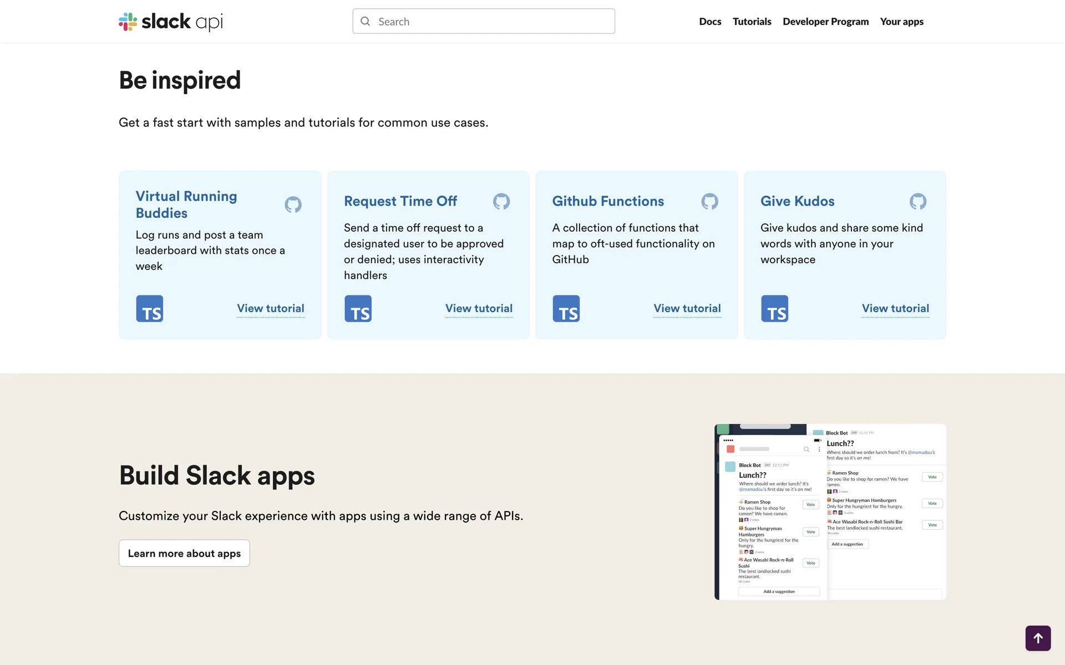Navigate to Your apps

pos(901,22)
